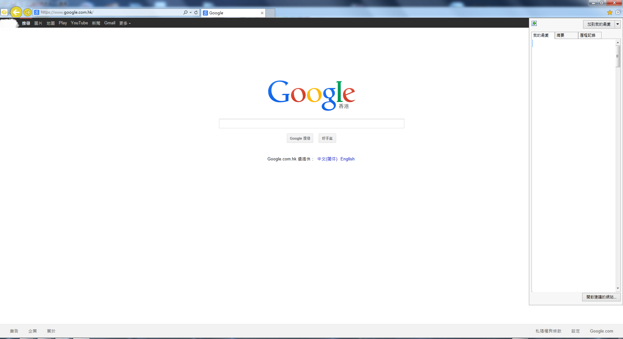
Task: Open YouTube in the Google top bar
Action: (x=79, y=23)
